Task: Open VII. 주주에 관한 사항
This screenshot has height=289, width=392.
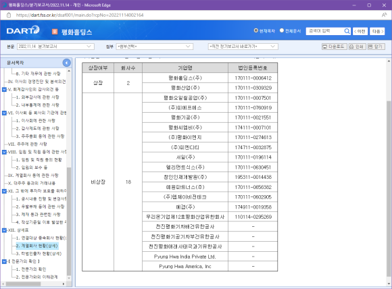Action: tap(28, 144)
